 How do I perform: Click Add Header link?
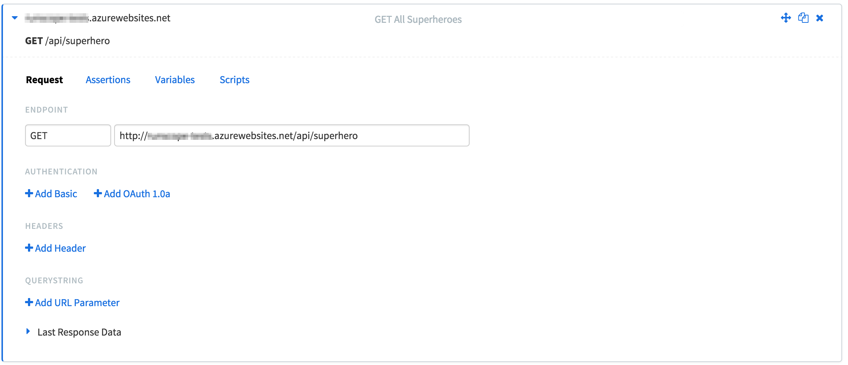coord(60,248)
